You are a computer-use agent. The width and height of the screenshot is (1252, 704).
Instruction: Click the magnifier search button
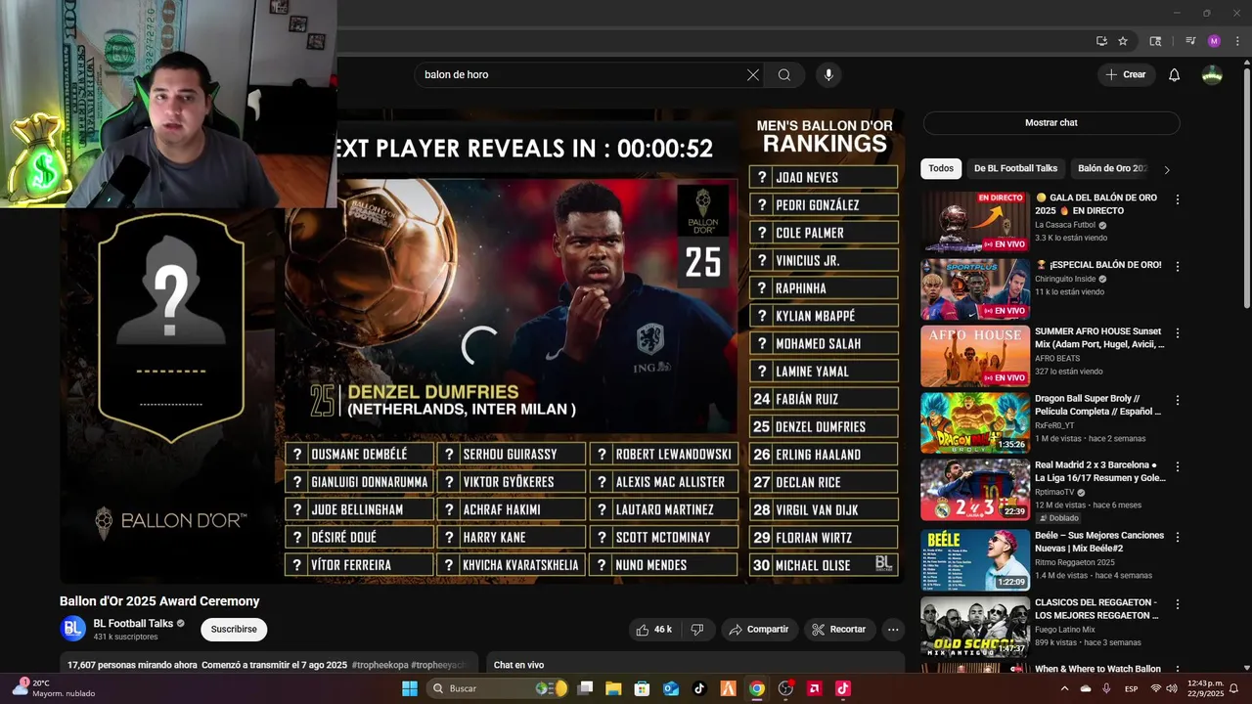[x=784, y=75]
